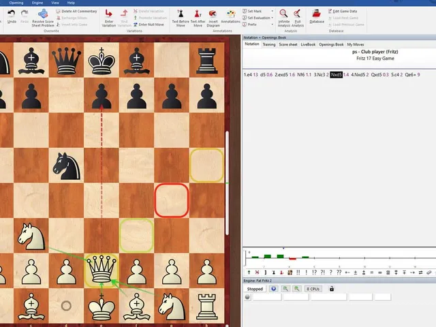Click the infinity unclear evaluation symbol
Image resolution: width=436 pixels, height=327 pixels.
click(x=380, y=272)
